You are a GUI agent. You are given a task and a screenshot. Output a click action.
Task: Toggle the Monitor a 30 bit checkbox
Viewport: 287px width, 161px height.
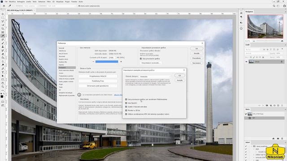pos(126,110)
